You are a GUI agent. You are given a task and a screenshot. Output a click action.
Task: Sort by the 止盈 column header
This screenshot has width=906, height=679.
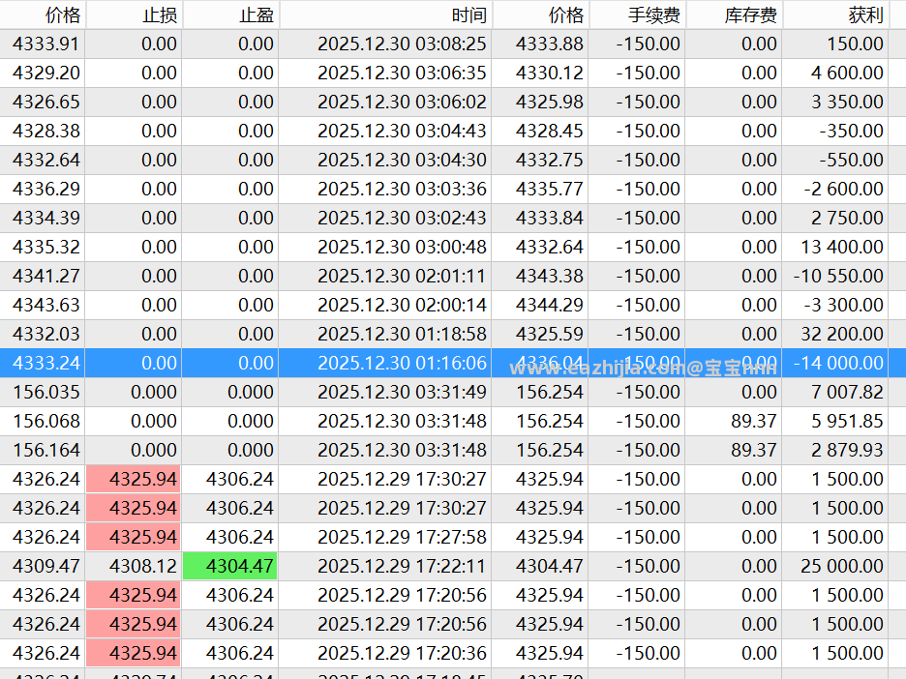pos(231,15)
